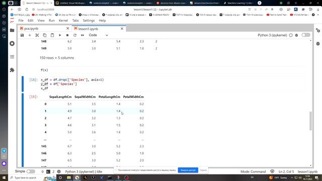The image size is (322, 181).
Task: Open the Run menu
Action: (51, 21)
